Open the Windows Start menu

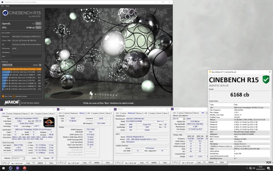pyautogui.click(x=3, y=168)
